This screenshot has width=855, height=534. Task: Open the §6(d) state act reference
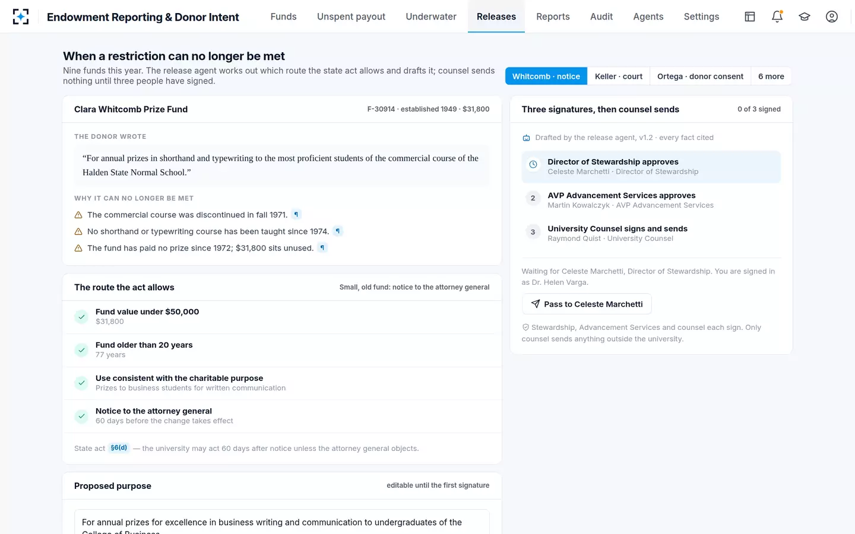[119, 448]
